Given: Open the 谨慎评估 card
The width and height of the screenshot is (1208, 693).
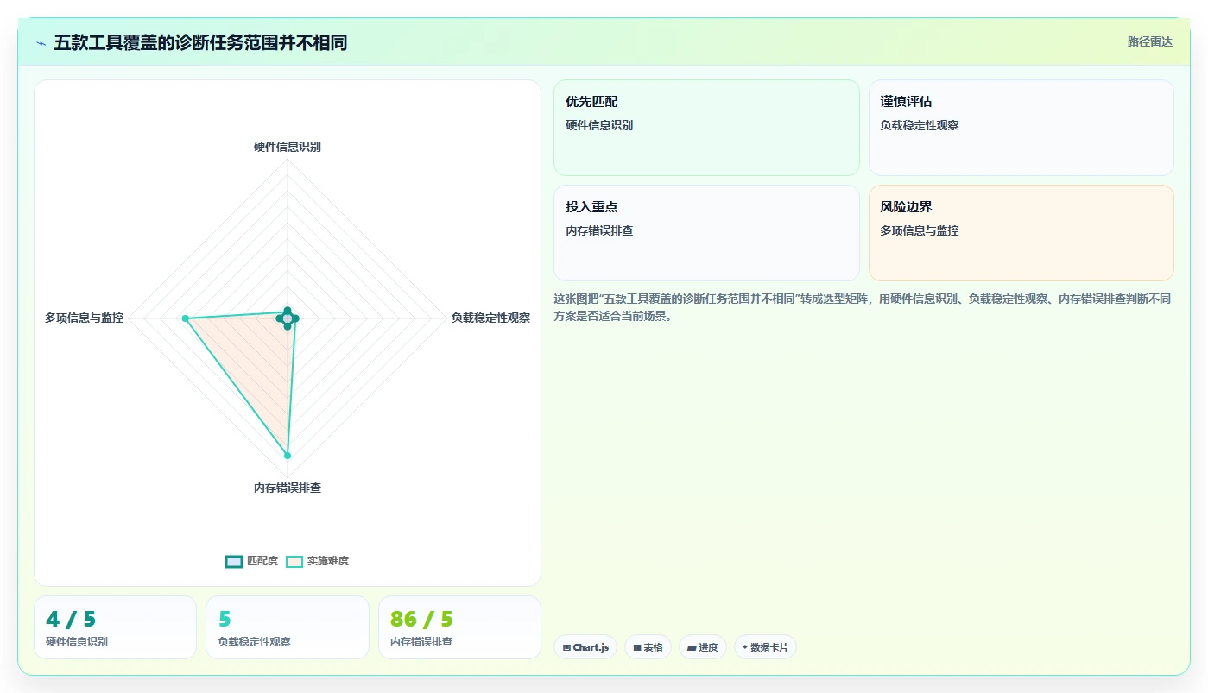Looking at the screenshot, I should coord(1021,128).
